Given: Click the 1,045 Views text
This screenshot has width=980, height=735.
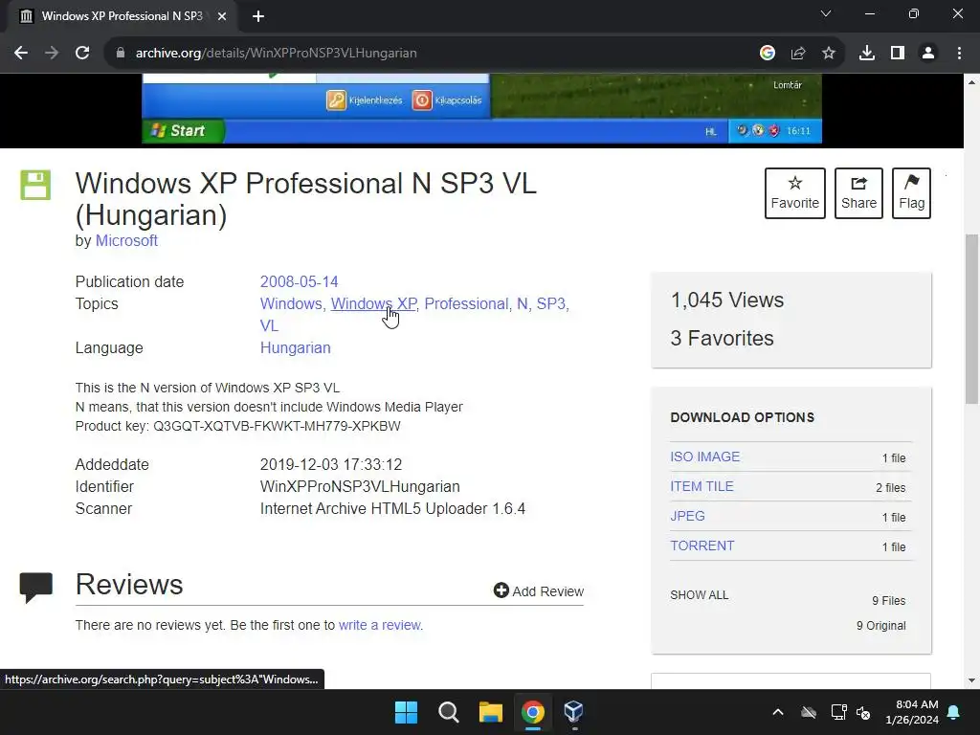Looking at the screenshot, I should pos(727,300).
